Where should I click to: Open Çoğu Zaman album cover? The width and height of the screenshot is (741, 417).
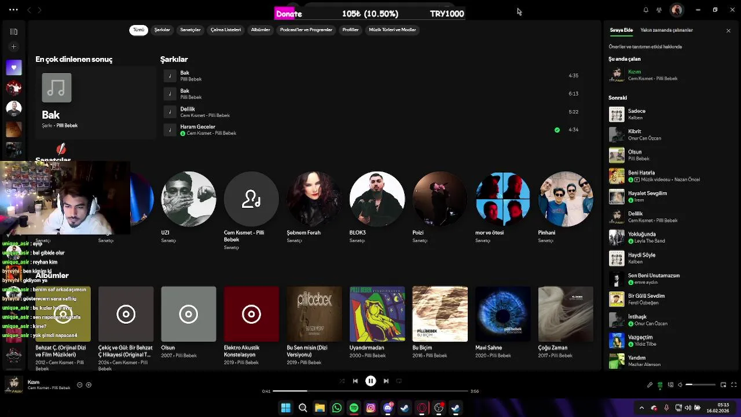(566, 314)
